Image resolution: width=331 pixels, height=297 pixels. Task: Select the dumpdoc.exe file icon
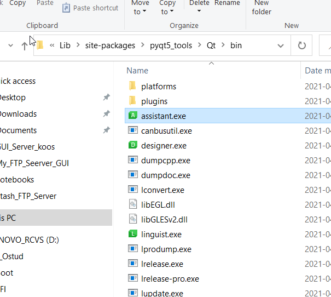click(x=133, y=175)
